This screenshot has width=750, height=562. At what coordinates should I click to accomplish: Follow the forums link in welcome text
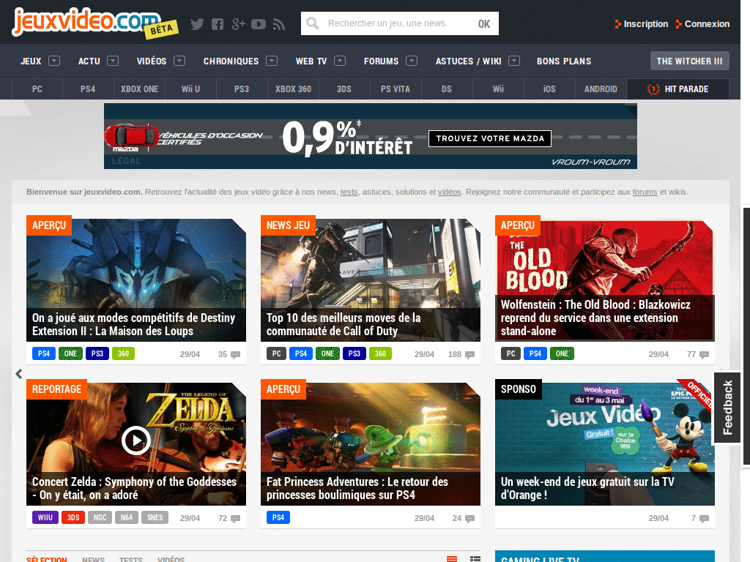coord(645,192)
